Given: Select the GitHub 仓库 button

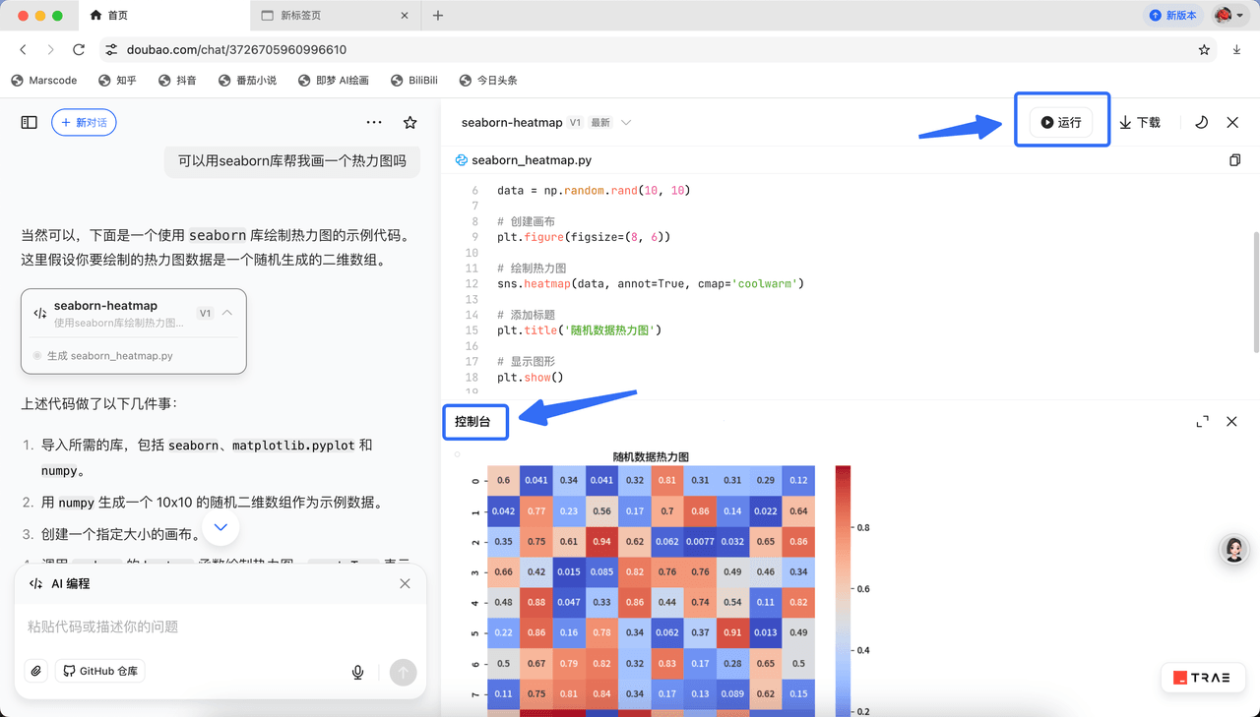Looking at the screenshot, I should click(x=100, y=672).
